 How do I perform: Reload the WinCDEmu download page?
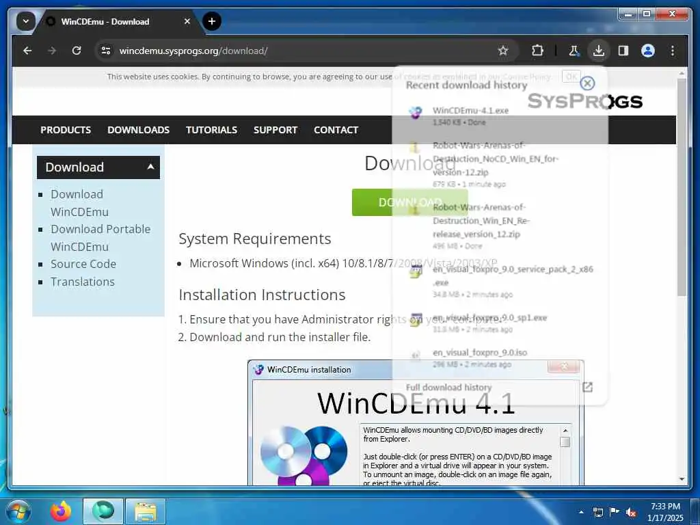pyautogui.click(x=77, y=51)
